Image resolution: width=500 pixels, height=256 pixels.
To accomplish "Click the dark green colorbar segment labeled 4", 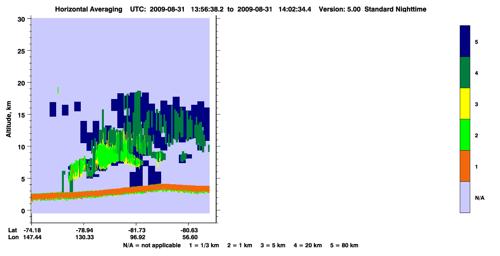I will point(465,73).
